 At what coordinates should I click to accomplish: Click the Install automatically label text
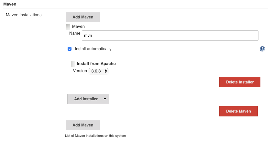click(x=93, y=49)
